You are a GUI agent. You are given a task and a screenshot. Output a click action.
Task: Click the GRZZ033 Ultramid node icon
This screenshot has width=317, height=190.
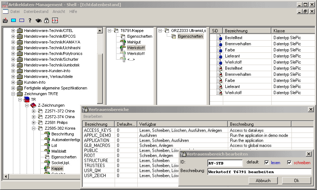[x=167, y=31]
